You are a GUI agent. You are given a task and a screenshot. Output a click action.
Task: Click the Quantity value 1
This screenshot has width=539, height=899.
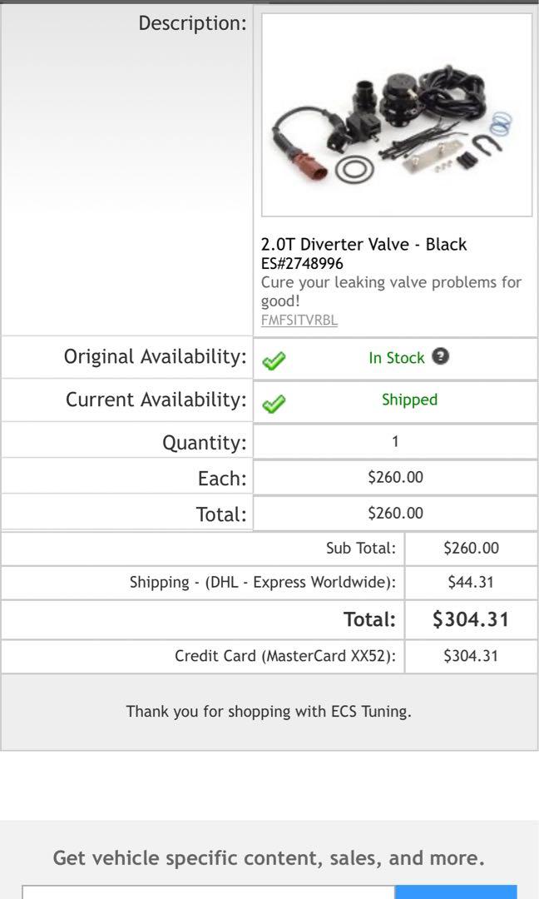(x=395, y=441)
